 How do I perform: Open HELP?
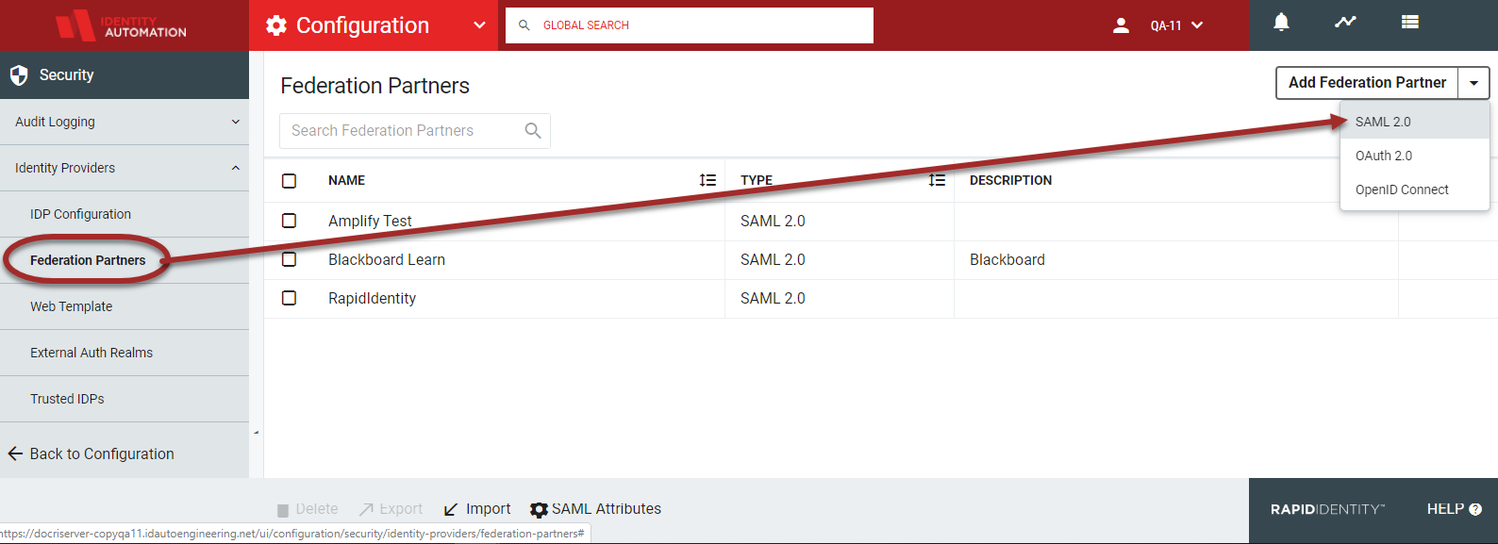pos(1454,509)
